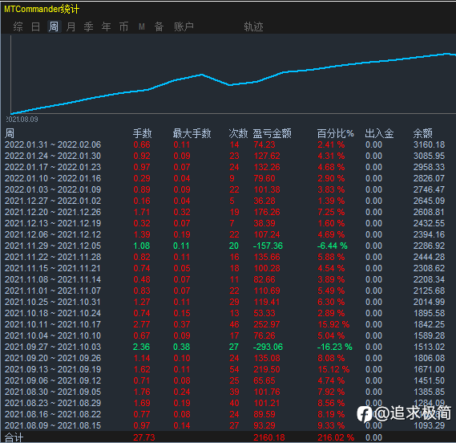Open the 月 monthly statistics tab
Screen dimensions: 456x443
click(71, 26)
